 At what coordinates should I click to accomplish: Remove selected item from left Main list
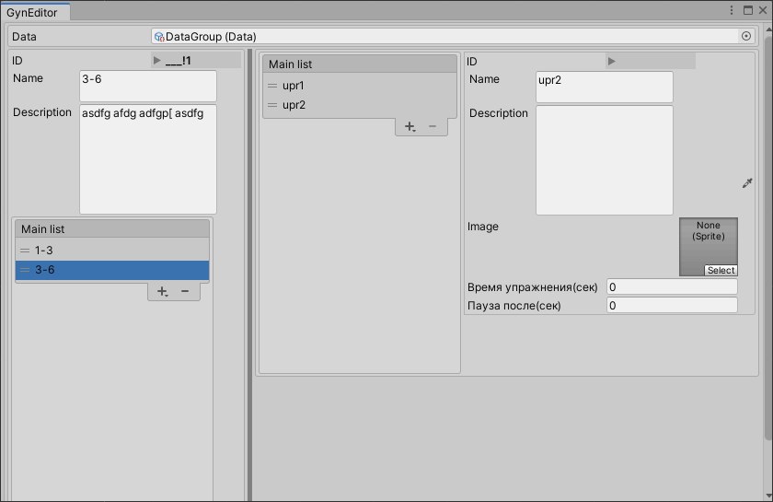coord(185,291)
